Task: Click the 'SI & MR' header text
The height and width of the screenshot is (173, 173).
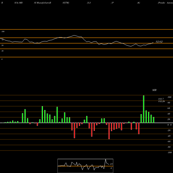Action: (18, 3)
